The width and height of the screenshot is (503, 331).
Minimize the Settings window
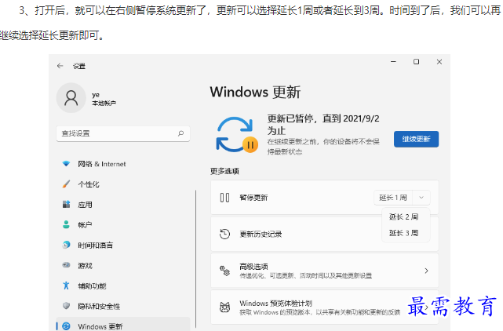pos(393,62)
